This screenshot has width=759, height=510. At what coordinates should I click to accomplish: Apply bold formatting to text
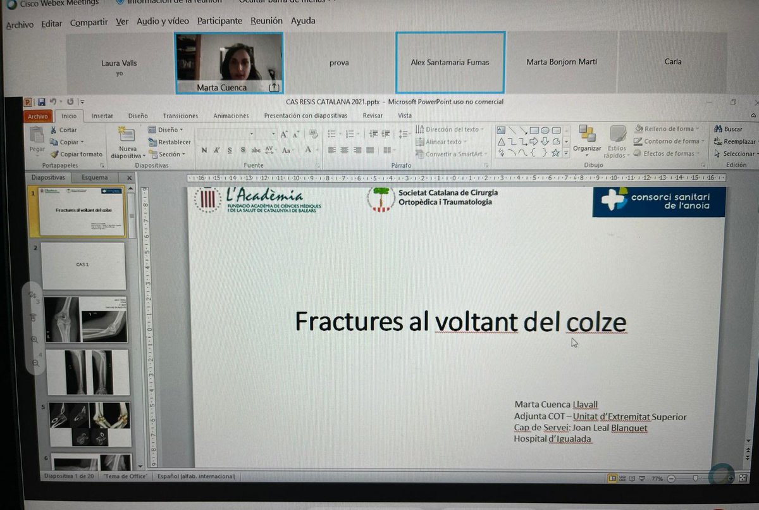tap(204, 151)
